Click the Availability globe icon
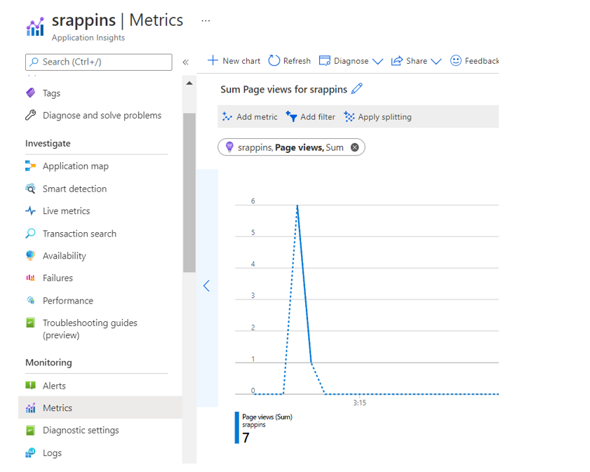Screen dimensions: 590x472 click(x=30, y=255)
